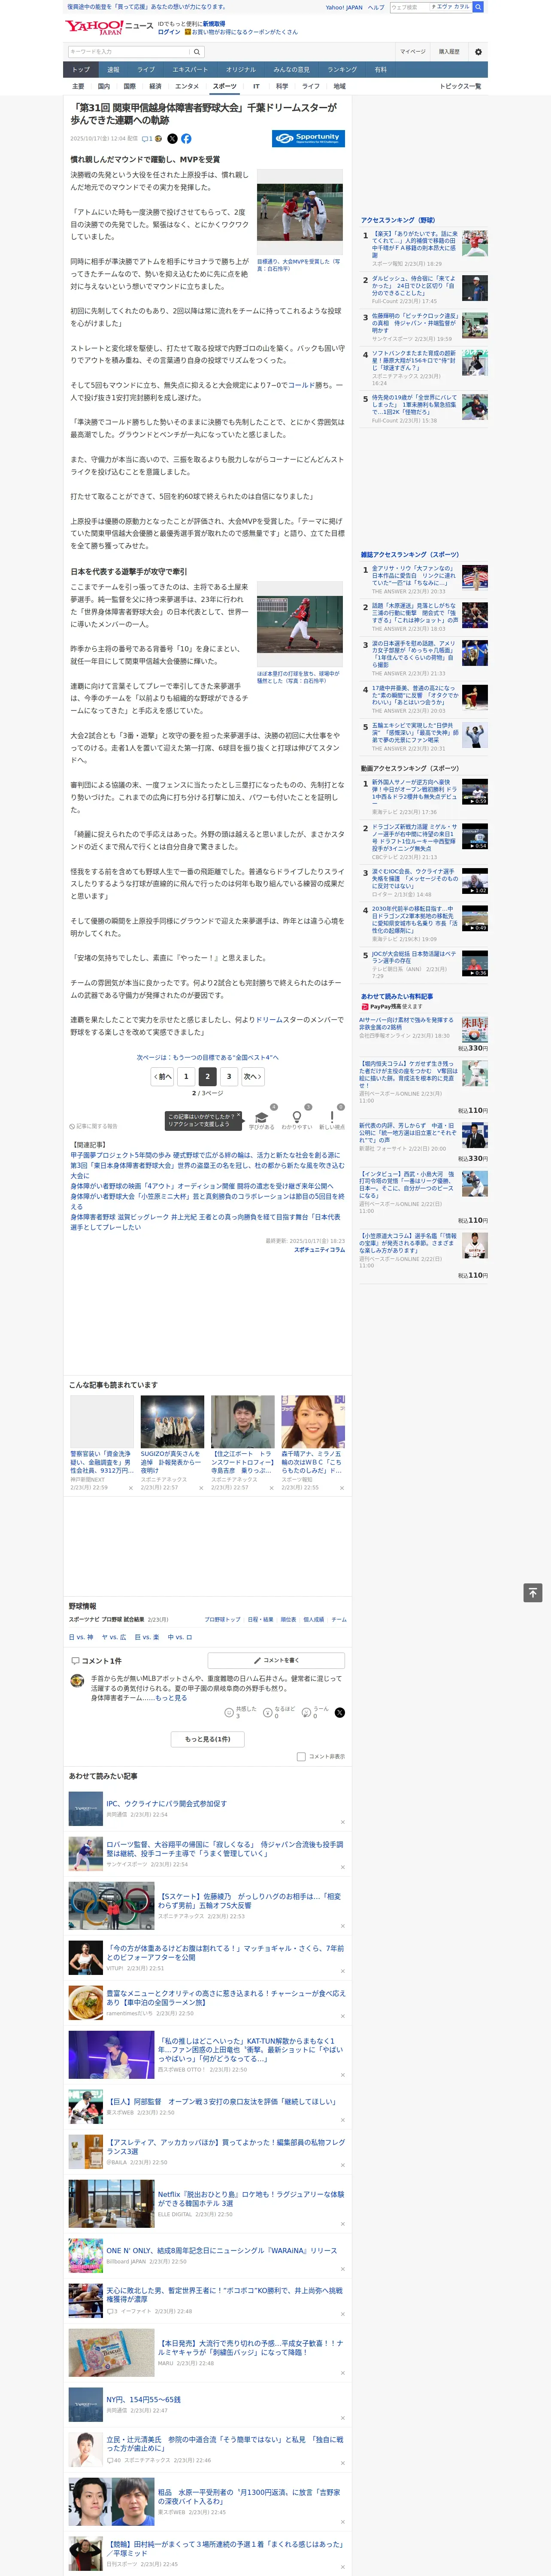This screenshot has width=551, height=2576.
Task: Click in the web search field at the top
Action: pos(409,7)
